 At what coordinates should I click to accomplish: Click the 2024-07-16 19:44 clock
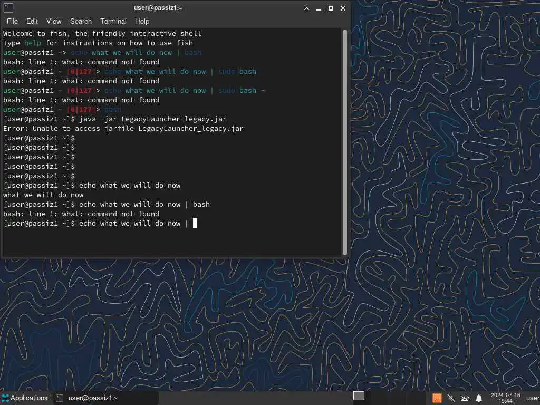tap(506, 398)
